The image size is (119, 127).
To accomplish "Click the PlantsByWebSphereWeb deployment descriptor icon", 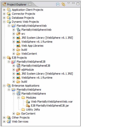I will click(x=19, y=30).
